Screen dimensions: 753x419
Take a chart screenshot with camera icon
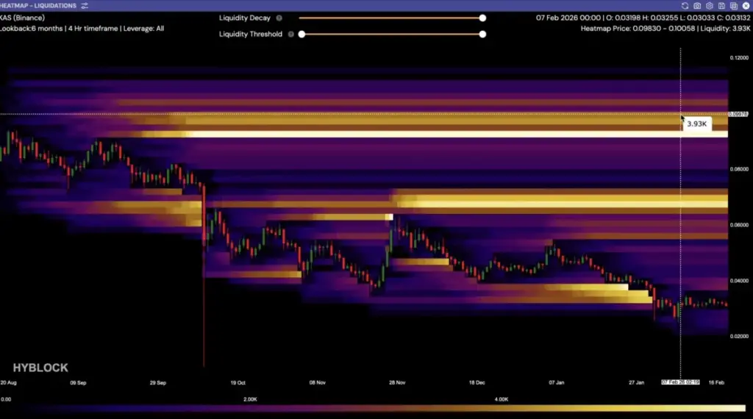697,6
